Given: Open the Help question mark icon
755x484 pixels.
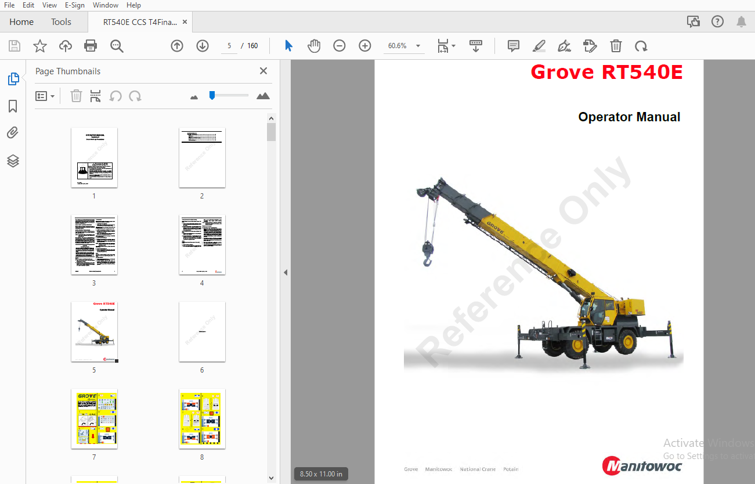Looking at the screenshot, I should pos(717,22).
